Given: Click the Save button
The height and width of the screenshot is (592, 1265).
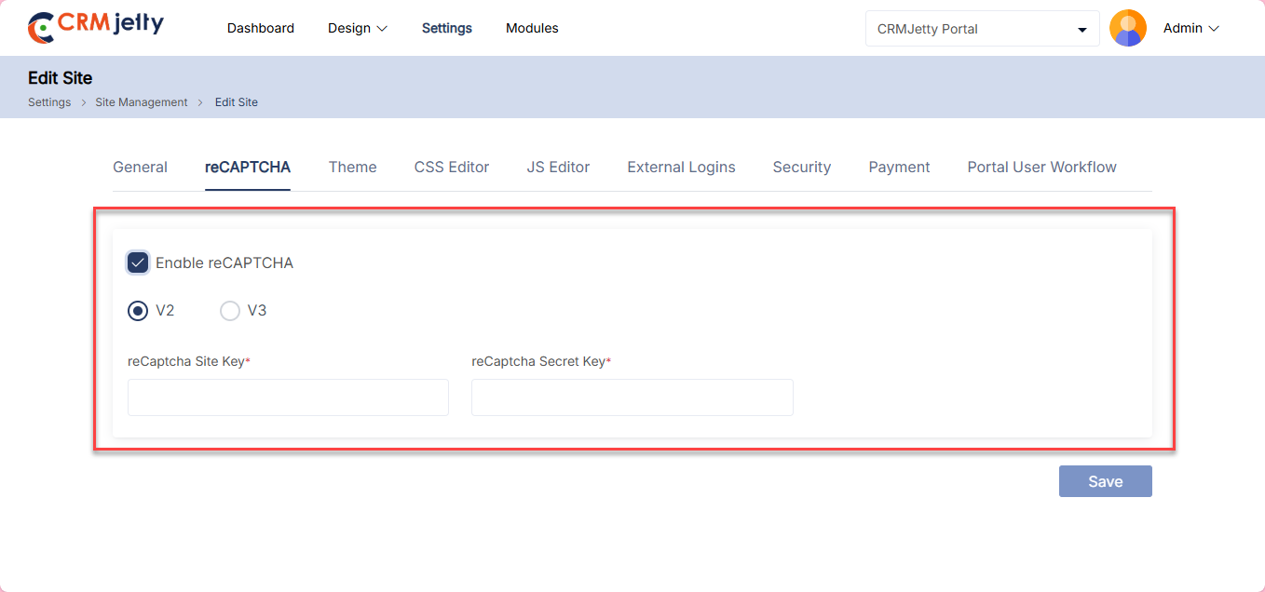Looking at the screenshot, I should (x=1105, y=481).
